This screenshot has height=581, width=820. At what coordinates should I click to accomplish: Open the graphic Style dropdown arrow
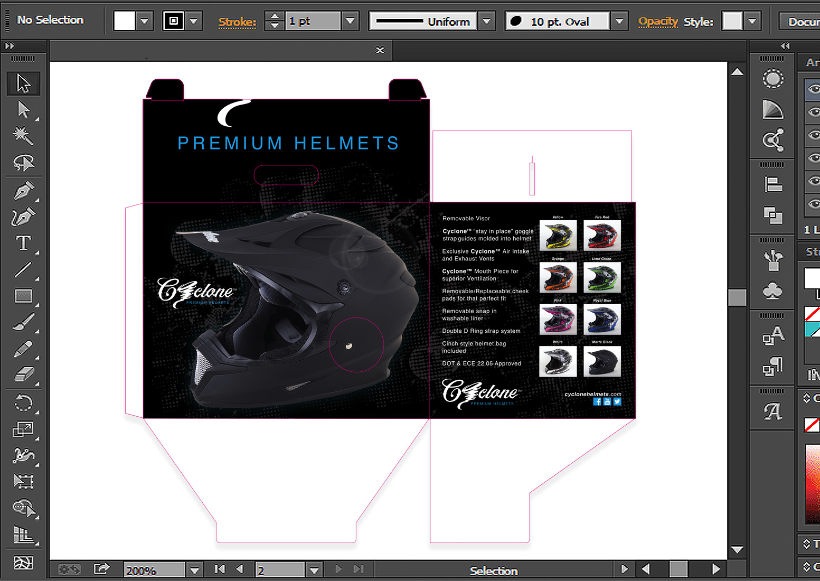752,22
